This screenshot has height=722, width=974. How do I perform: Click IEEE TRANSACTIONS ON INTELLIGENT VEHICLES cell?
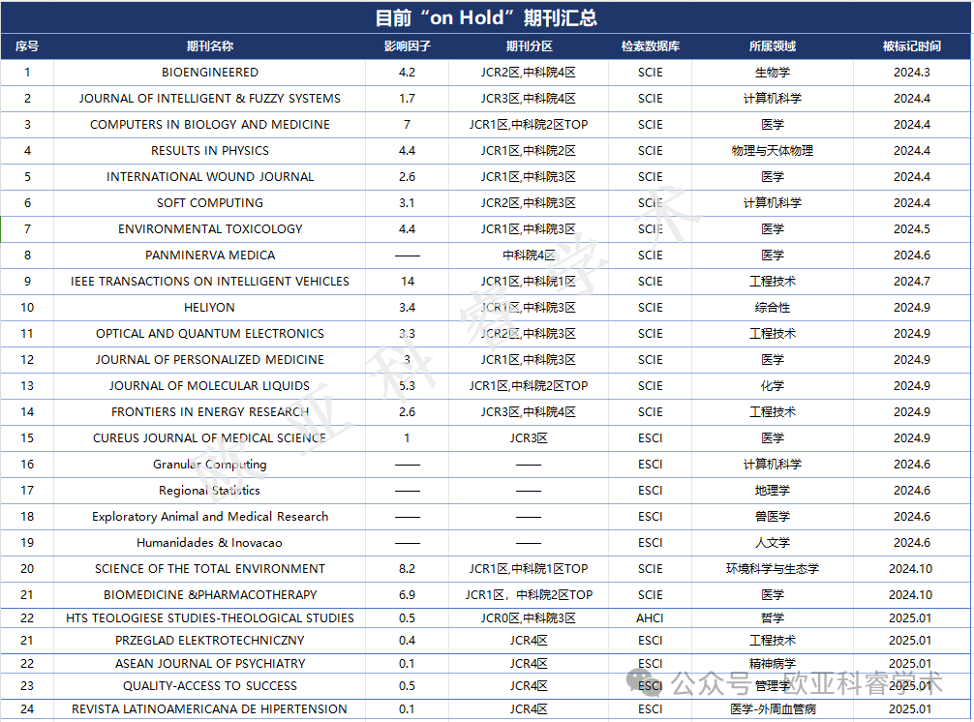[x=210, y=281]
